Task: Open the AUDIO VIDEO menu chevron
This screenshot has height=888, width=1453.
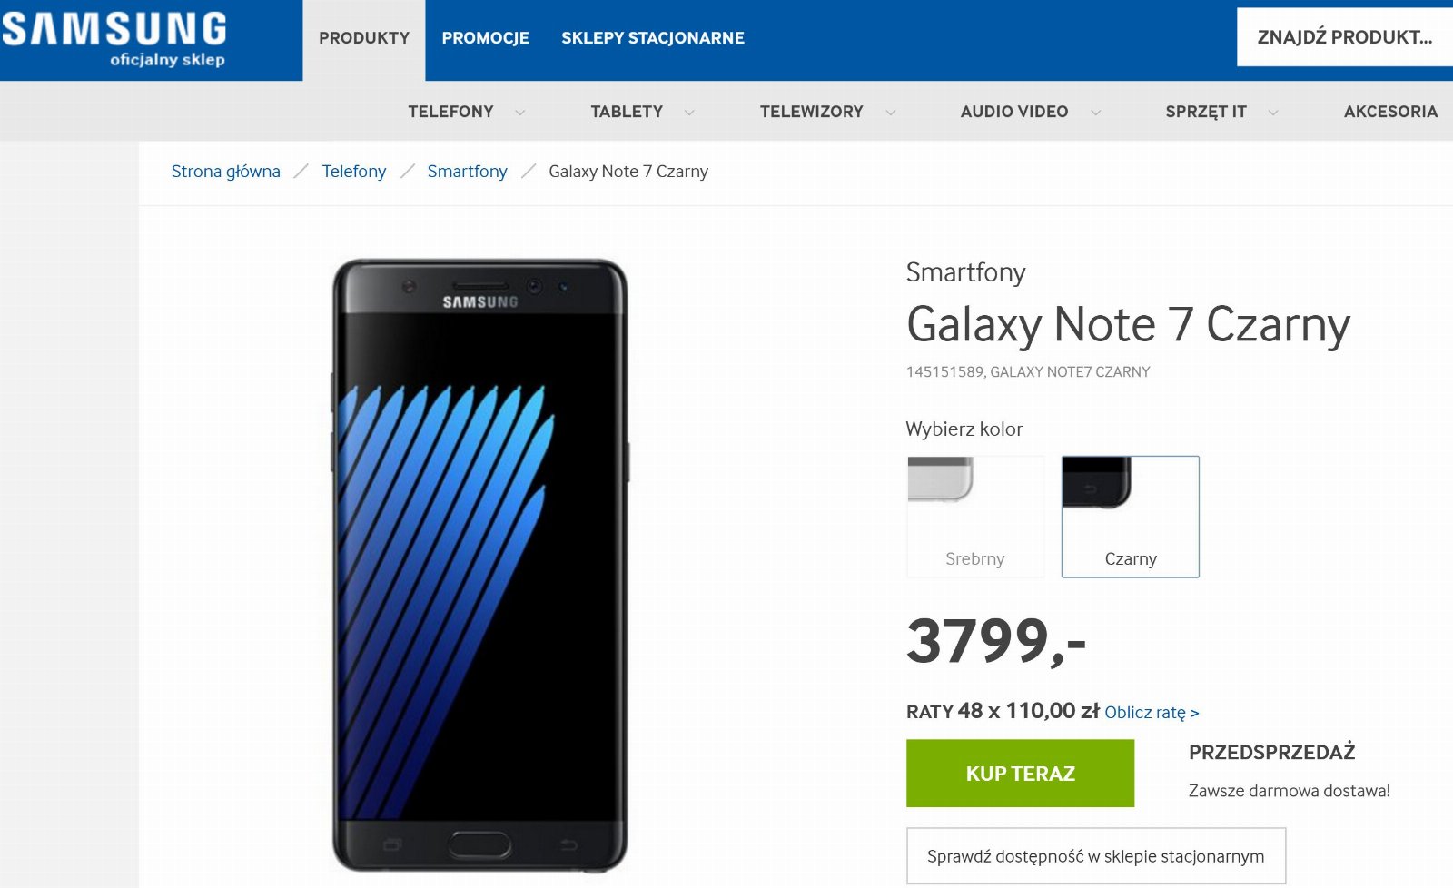Action: (1095, 113)
